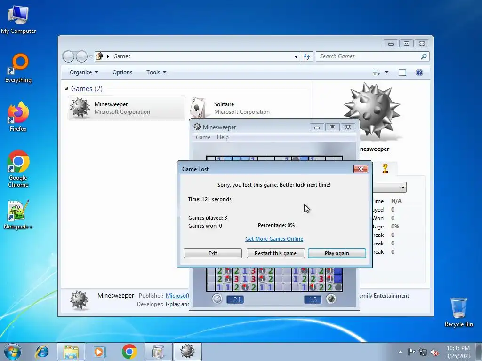The image size is (482, 361).
Task: Open the Minesweeper Game menu
Action: [203, 137]
